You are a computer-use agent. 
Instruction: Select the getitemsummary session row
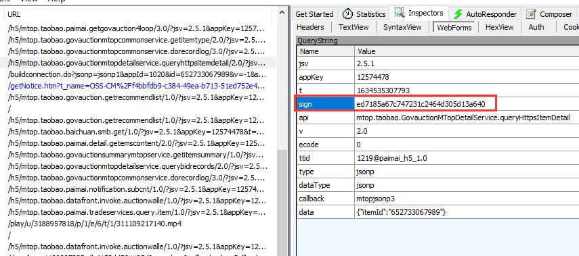[x=138, y=155]
